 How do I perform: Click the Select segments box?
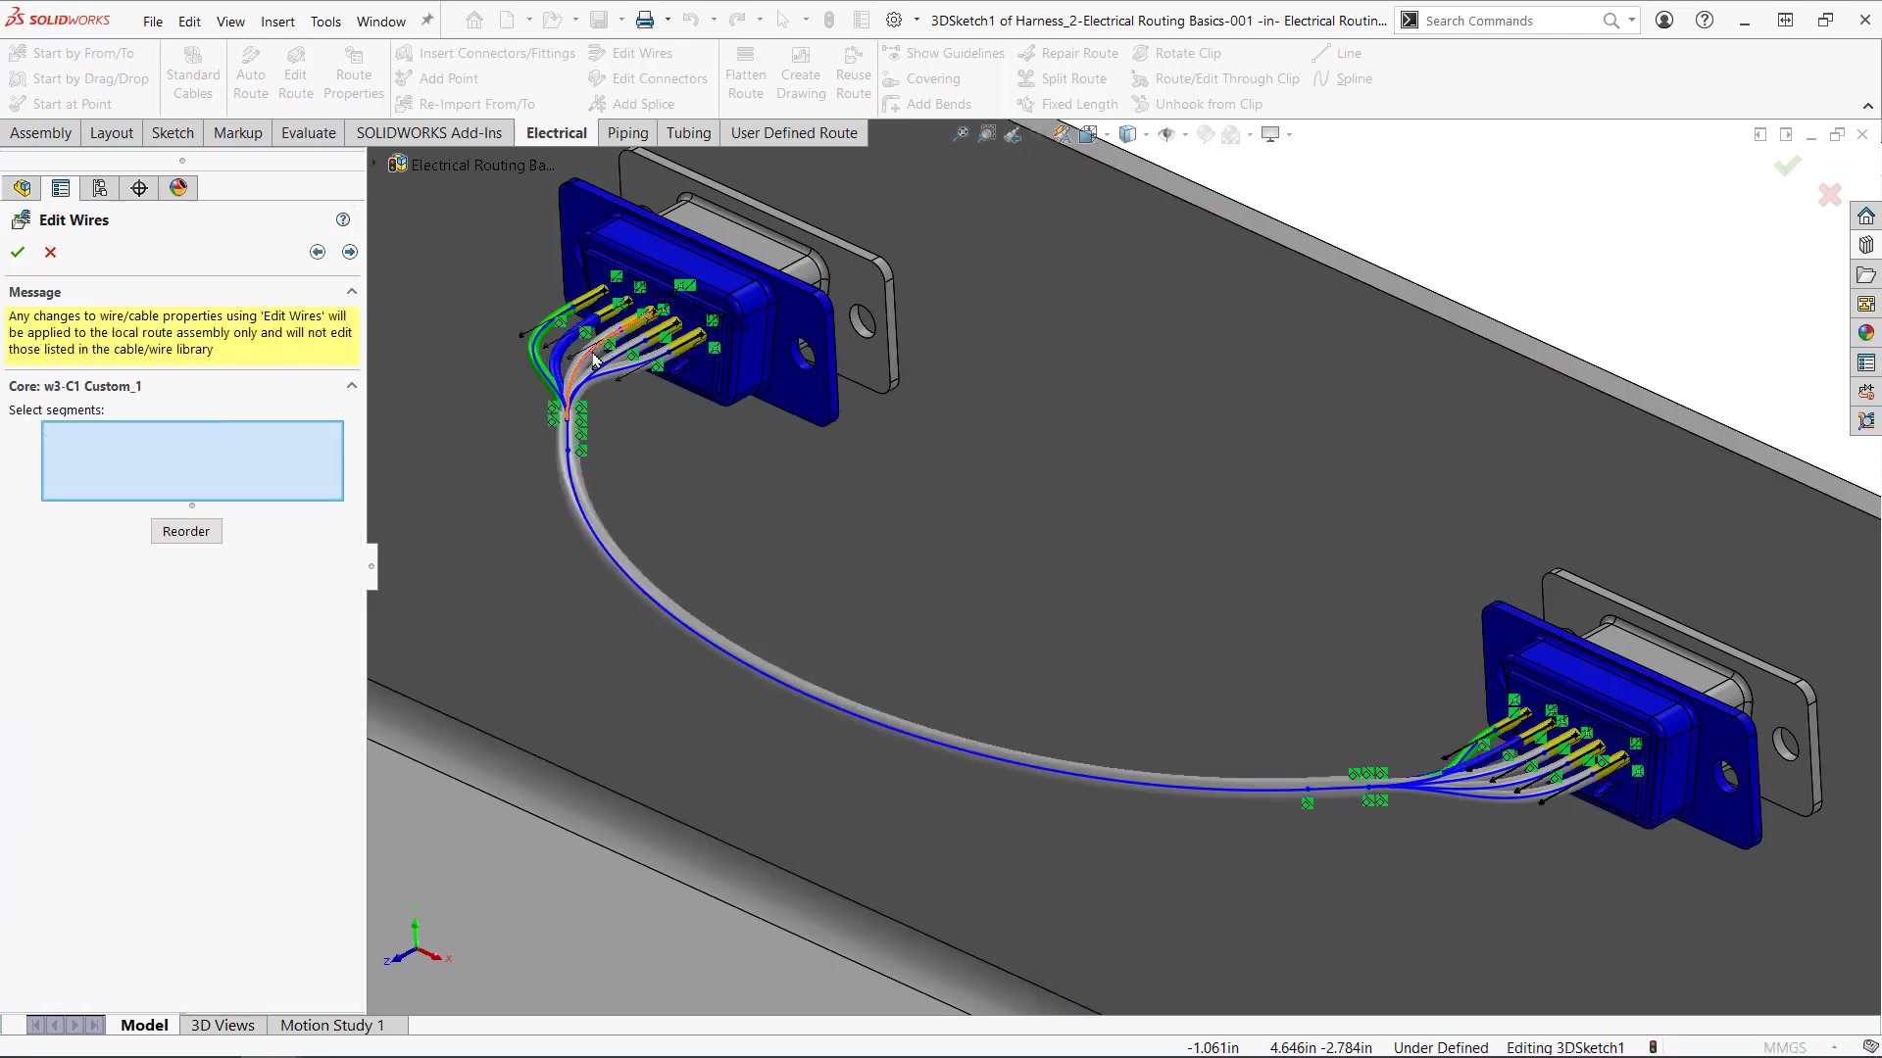pos(192,460)
